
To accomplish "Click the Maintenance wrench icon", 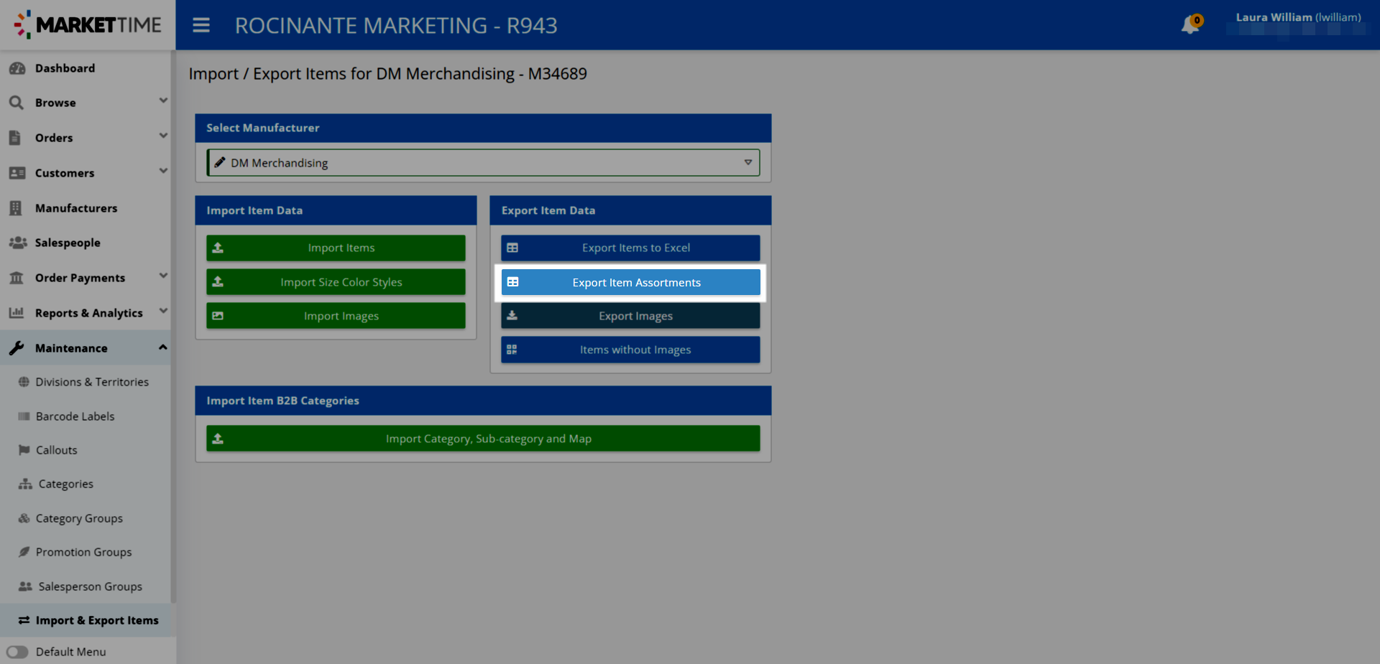I will [x=17, y=348].
